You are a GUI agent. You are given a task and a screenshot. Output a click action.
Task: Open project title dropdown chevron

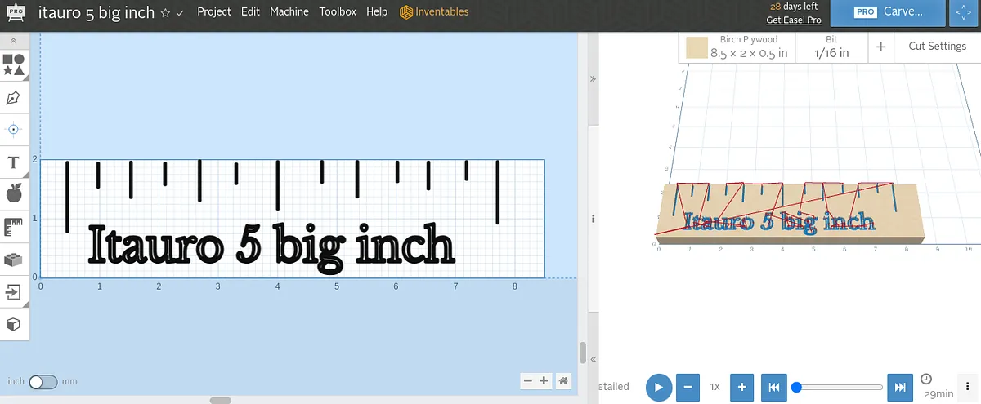(x=180, y=13)
